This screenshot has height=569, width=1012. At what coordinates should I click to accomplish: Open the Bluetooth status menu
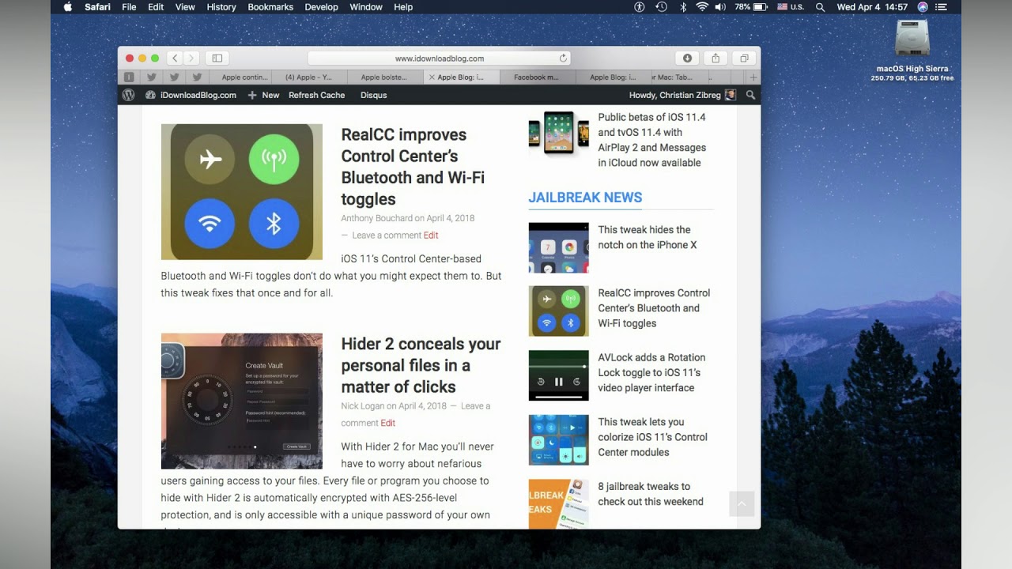click(x=683, y=7)
